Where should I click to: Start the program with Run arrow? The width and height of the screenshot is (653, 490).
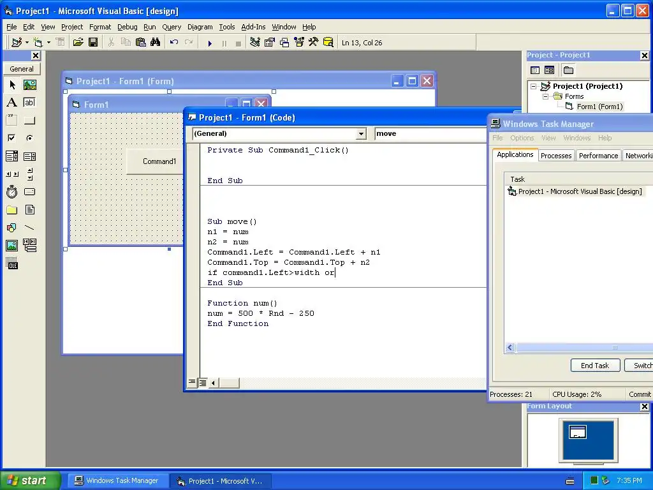click(x=210, y=43)
